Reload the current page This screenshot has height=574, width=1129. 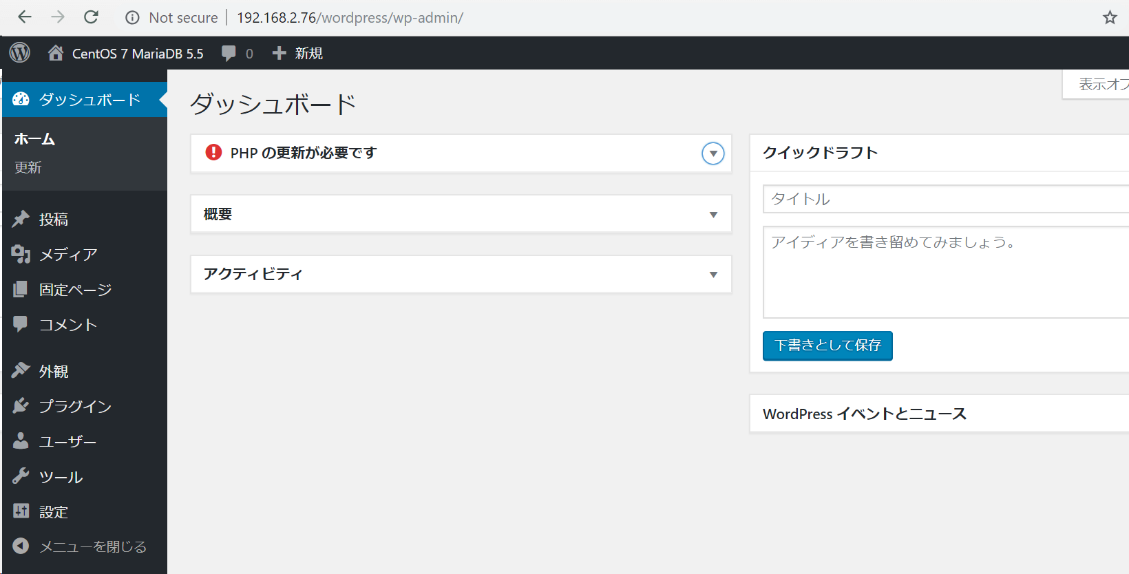point(91,17)
